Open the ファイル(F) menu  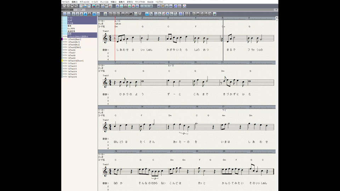(x=66, y=2)
